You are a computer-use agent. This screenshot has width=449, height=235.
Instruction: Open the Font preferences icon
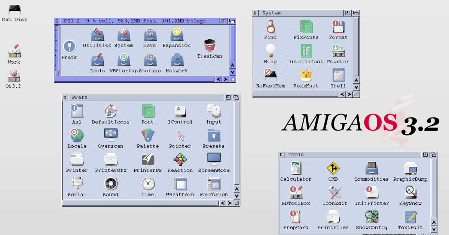[148, 111]
